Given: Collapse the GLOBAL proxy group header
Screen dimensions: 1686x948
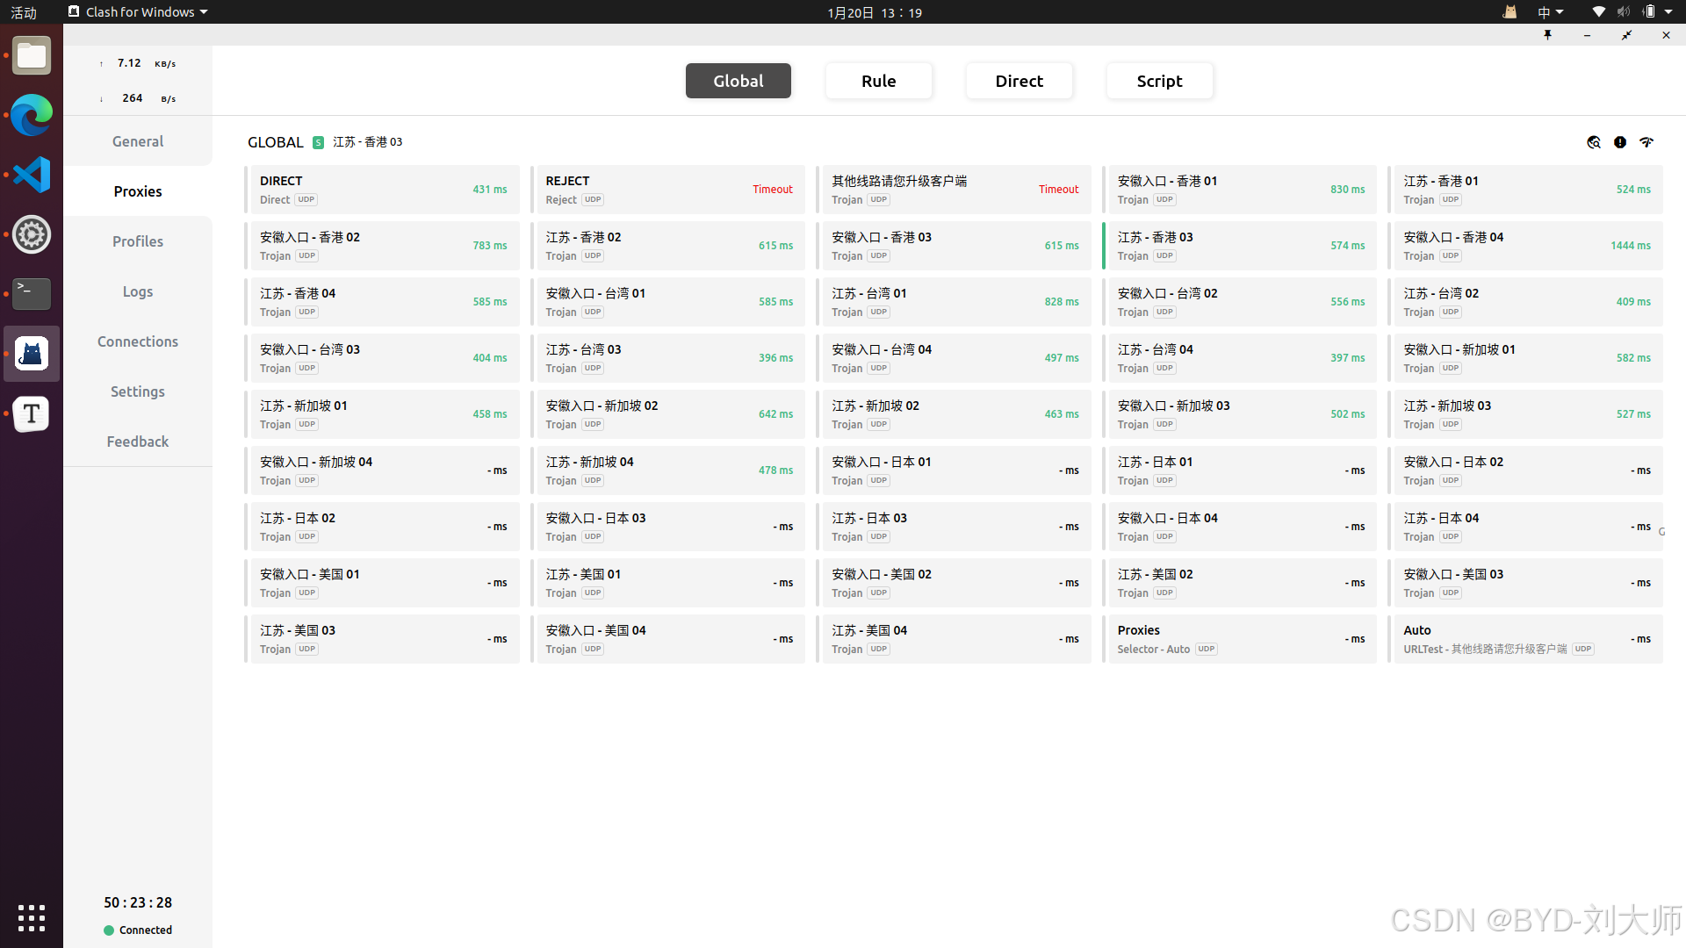Looking at the screenshot, I should pyautogui.click(x=276, y=142).
